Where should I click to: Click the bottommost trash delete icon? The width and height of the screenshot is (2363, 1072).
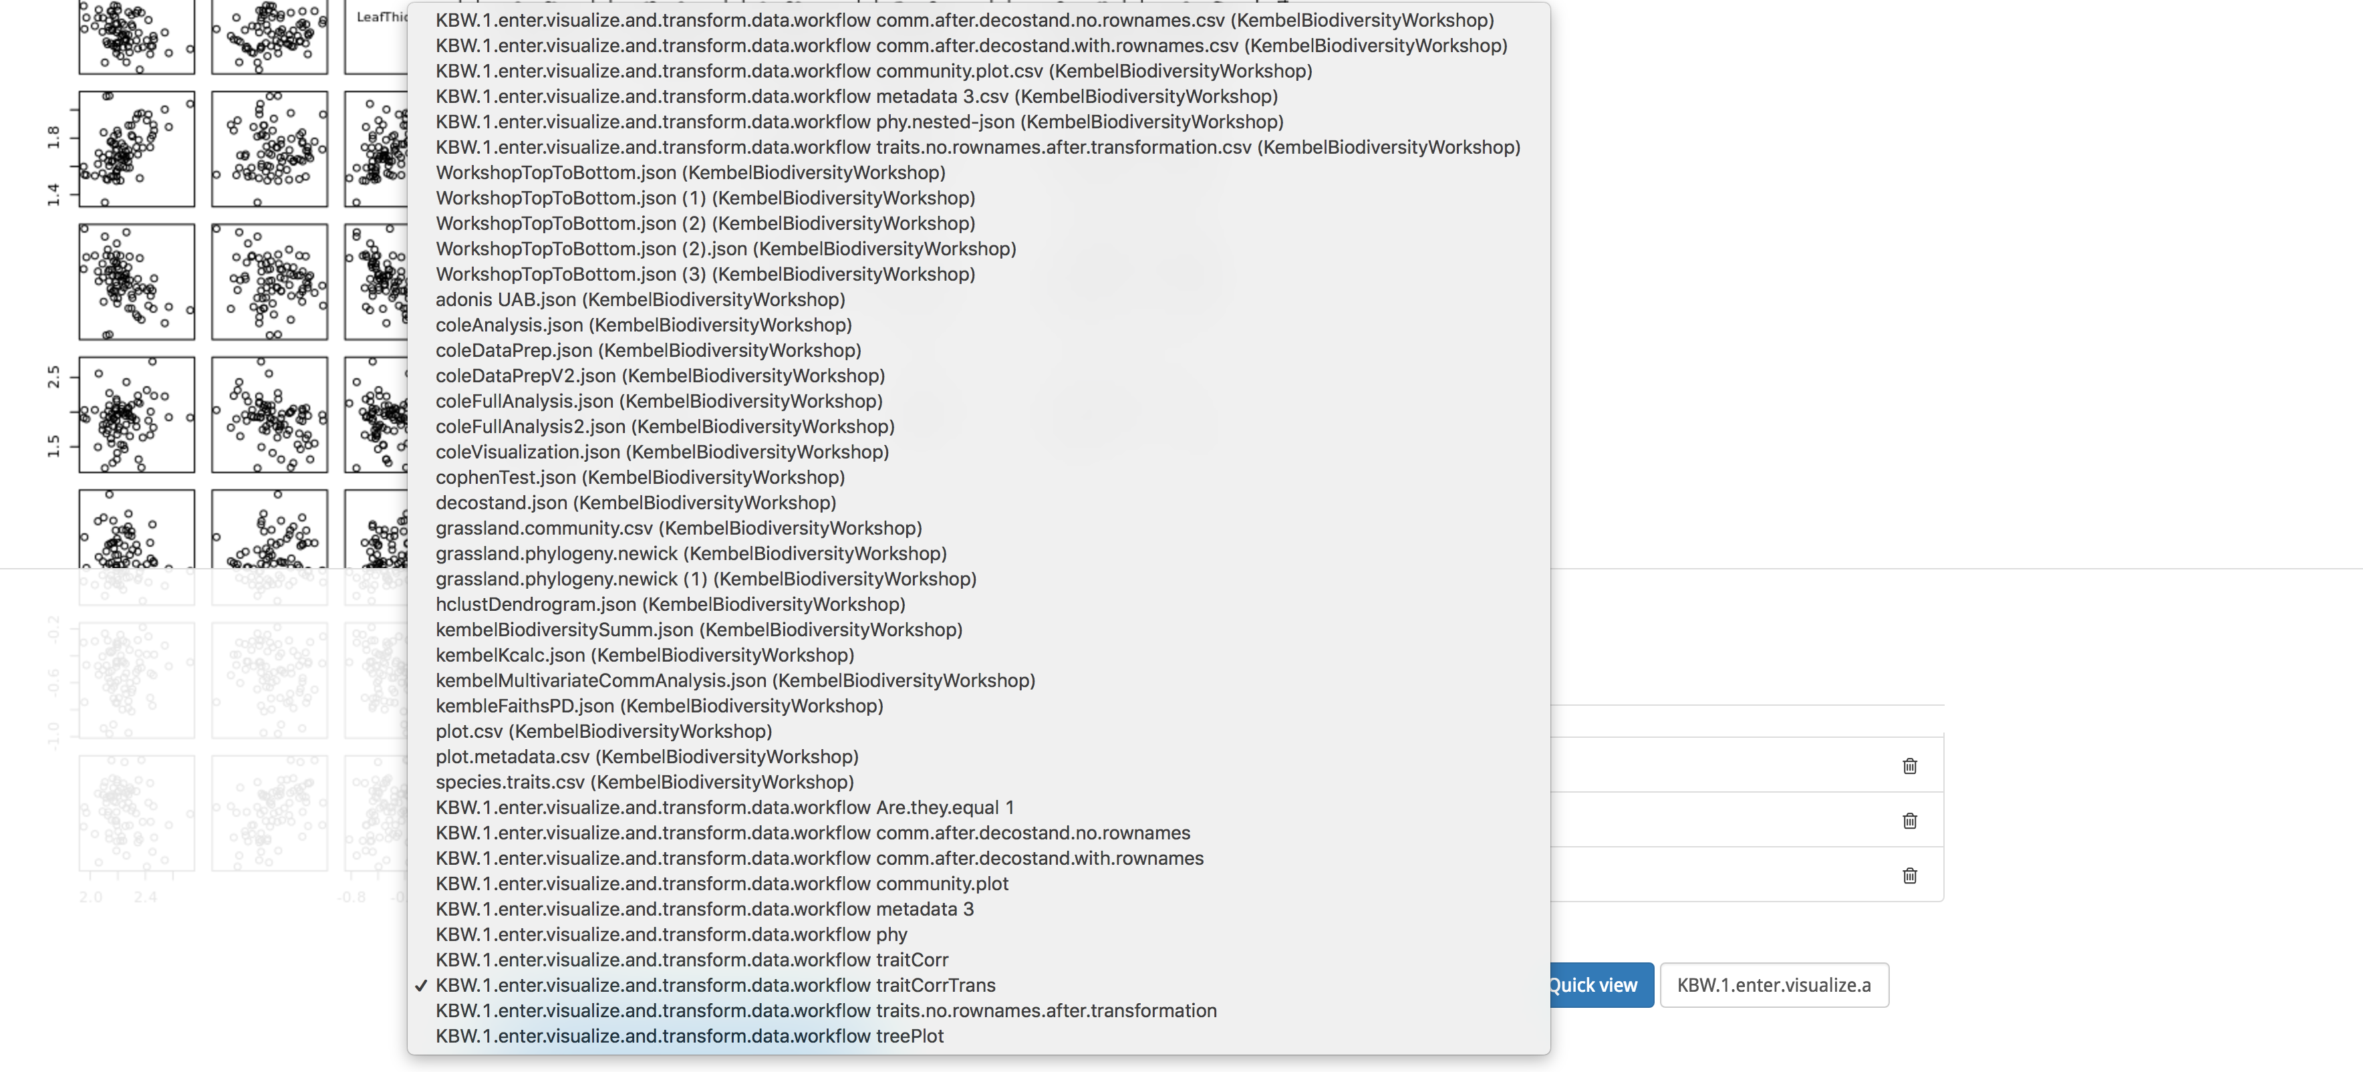pos(1910,876)
